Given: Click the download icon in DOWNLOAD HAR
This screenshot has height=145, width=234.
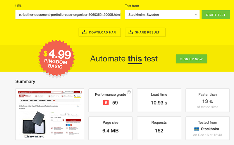Looking at the screenshot, I should tap(84, 32).
